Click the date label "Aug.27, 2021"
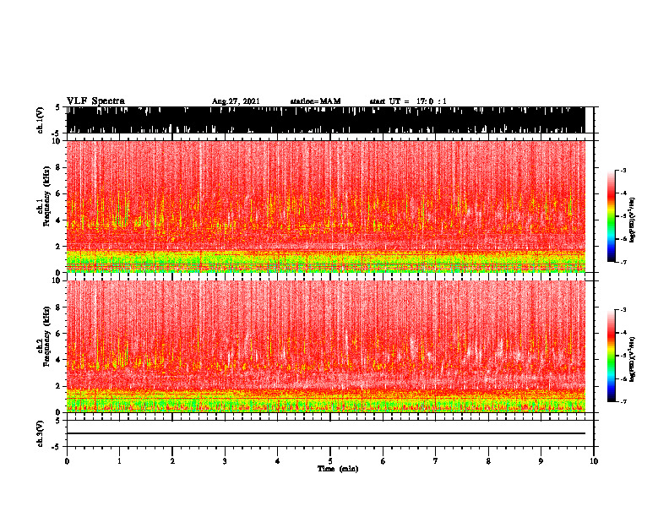This screenshot has width=669, height=517. (x=236, y=101)
